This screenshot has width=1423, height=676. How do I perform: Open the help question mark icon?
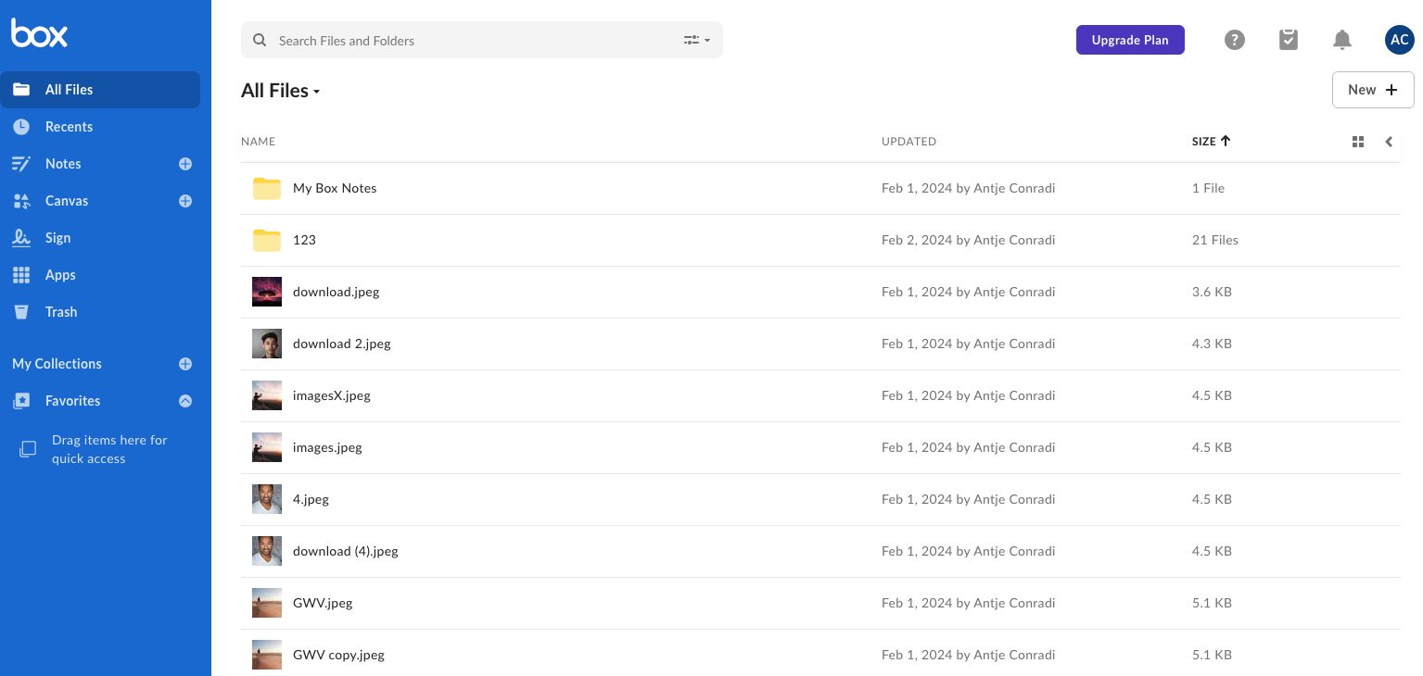1235,40
